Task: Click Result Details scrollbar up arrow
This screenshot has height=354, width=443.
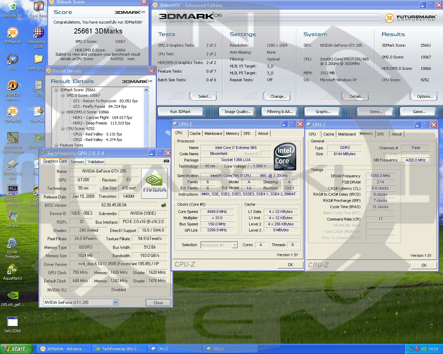Action: (x=146, y=90)
